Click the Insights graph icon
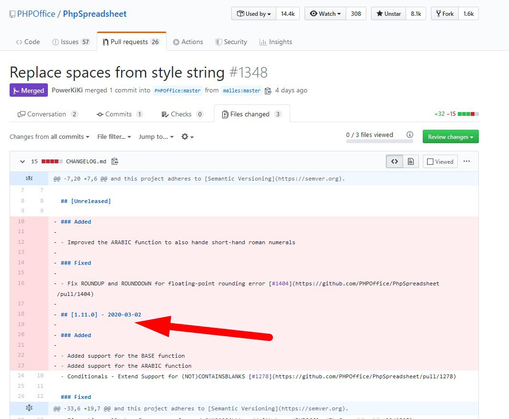509x419 pixels. [263, 42]
